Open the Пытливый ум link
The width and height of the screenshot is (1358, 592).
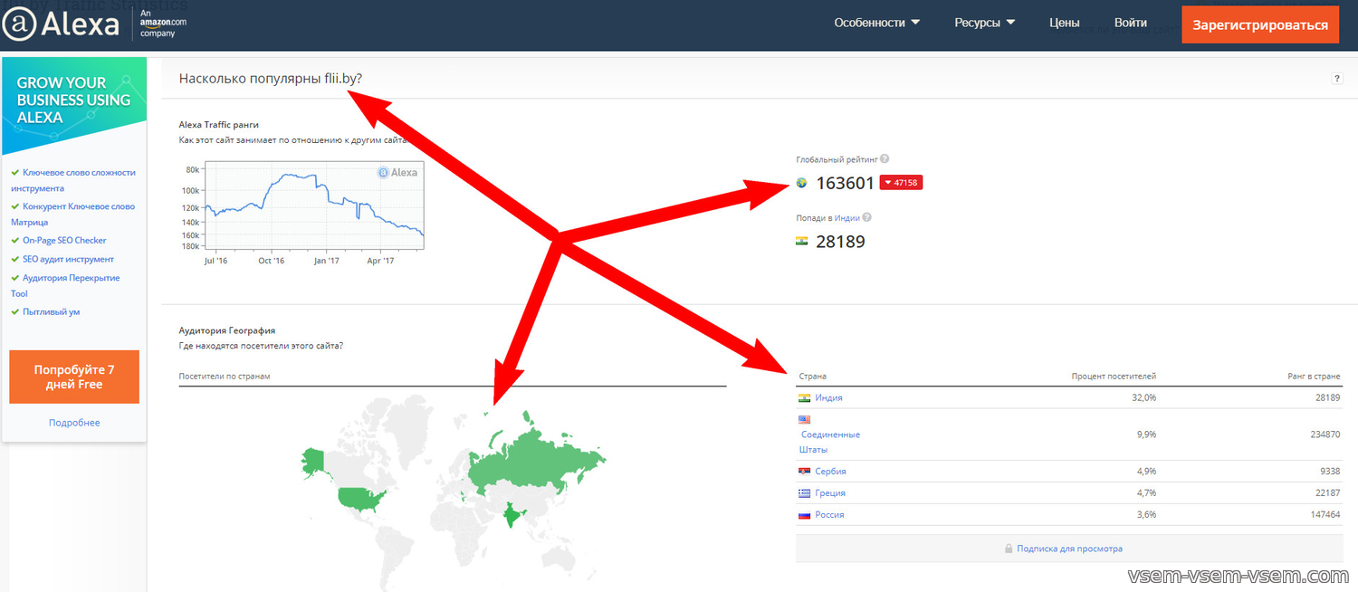[52, 312]
